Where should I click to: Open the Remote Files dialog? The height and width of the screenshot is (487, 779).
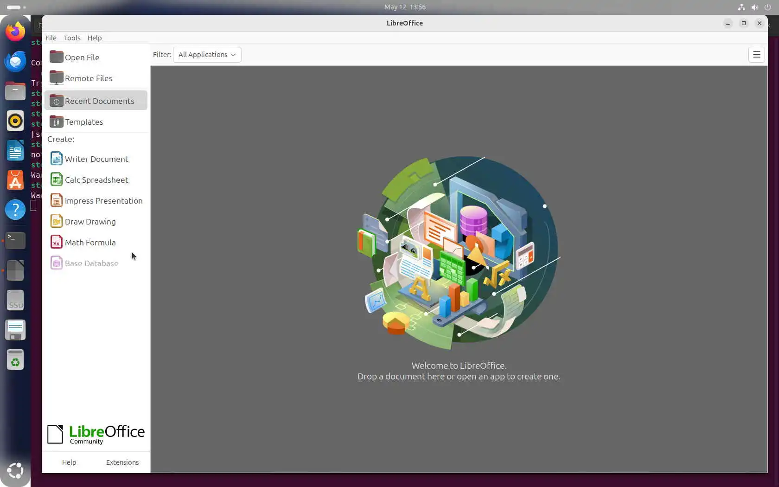tap(96, 78)
